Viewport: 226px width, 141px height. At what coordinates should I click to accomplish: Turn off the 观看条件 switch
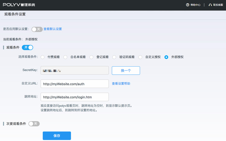click(27, 48)
